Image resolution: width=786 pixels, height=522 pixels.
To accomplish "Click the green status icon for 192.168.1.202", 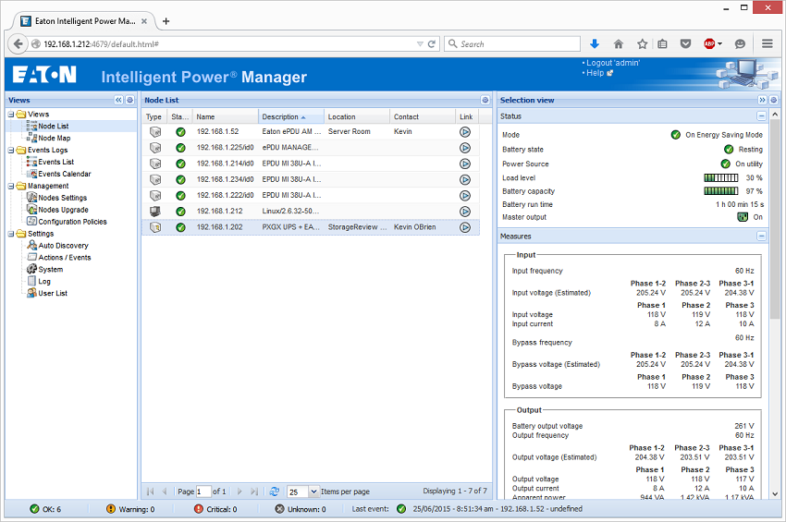I will click(180, 227).
